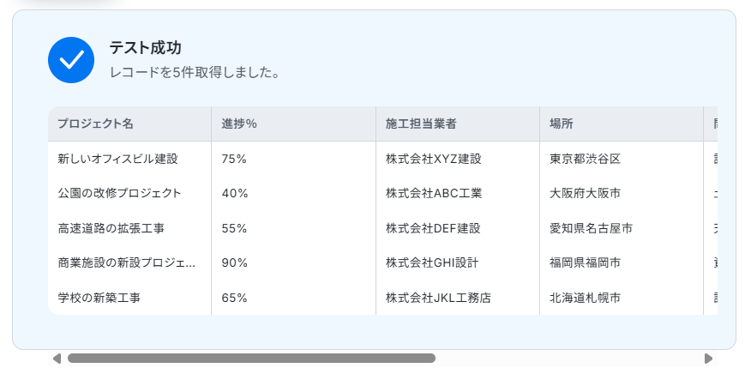Click the 公園の改修プロジェクト cell
This screenshot has width=751, height=374.
(119, 193)
